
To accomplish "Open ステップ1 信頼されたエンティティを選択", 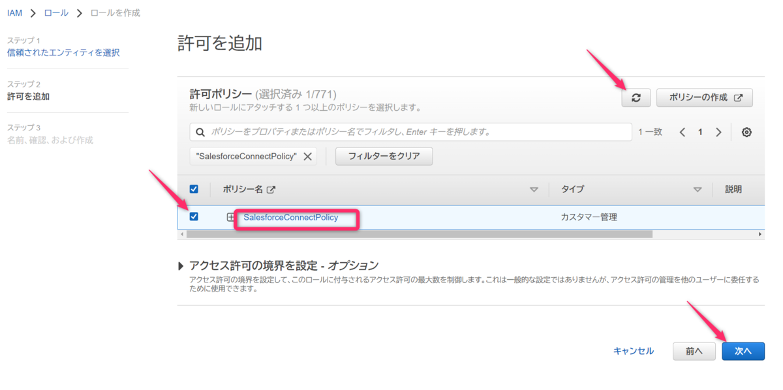I will click(x=62, y=52).
